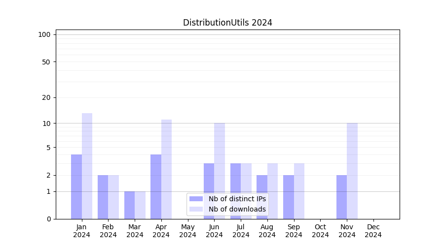
Task: Click the November distinct IPs bar
Action: 341,197
